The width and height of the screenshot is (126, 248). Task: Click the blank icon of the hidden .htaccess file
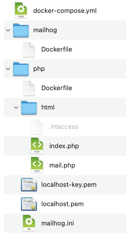pos(37,126)
